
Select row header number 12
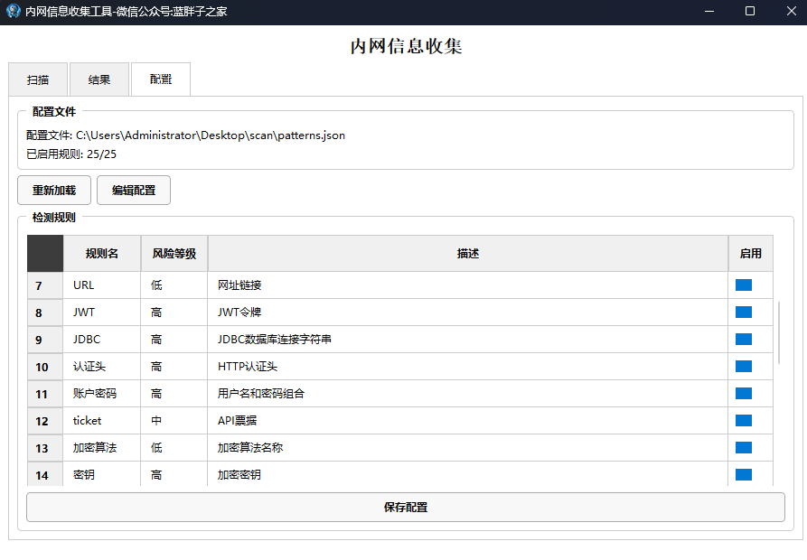[45, 421]
